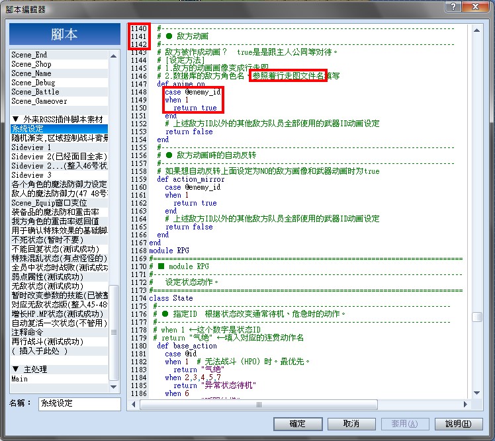Viewport: 495px width, 441px height.
Task: Select 各个角色的魔法防御力设定 script
Action: click(x=59, y=184)
